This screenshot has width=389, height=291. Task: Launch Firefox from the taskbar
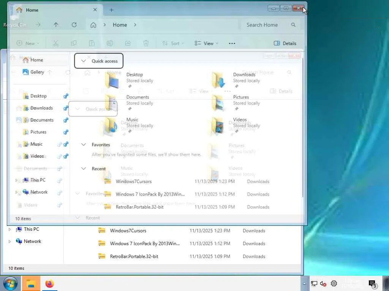[x=50, y=283]
